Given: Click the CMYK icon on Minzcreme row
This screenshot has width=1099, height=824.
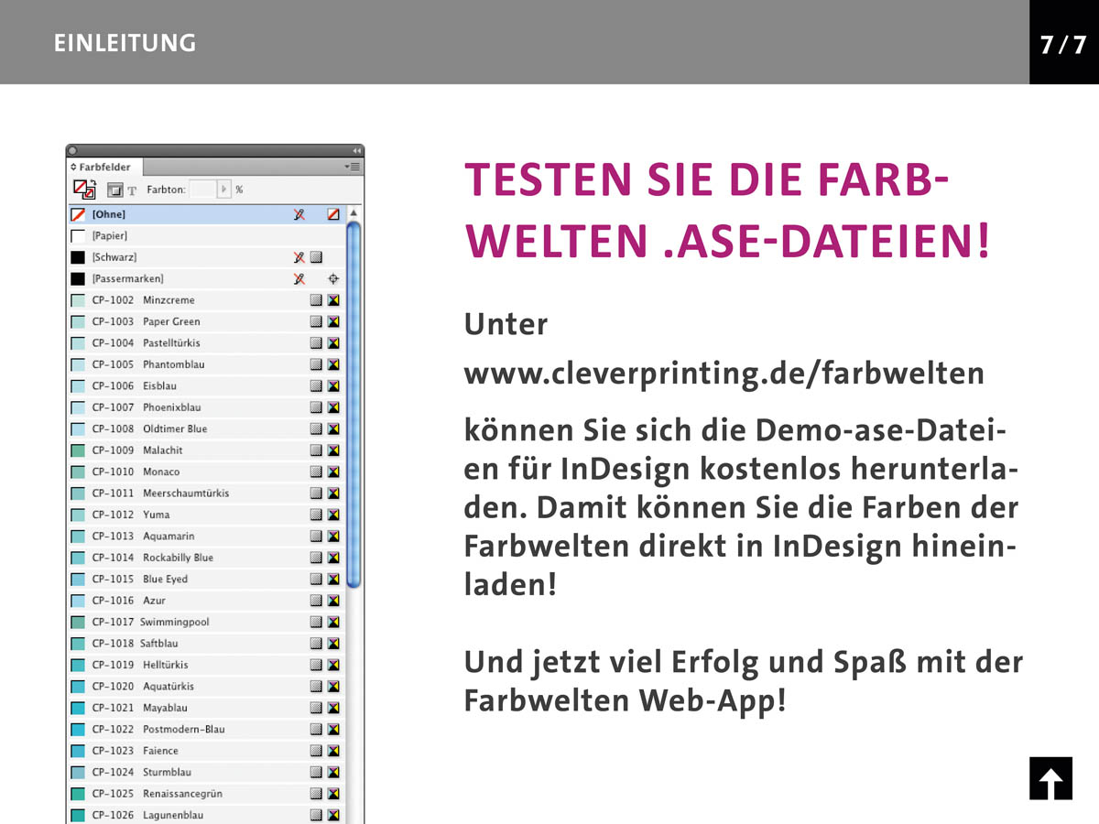Looking at the screenshot, I should [333, 300].
